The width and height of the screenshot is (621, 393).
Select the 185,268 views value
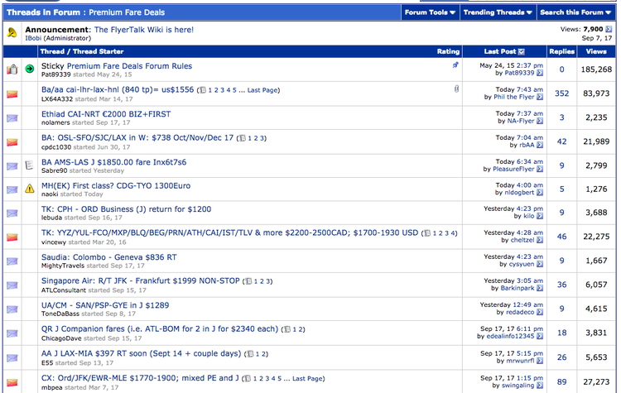pyautogui.click(x=596, y=69)
